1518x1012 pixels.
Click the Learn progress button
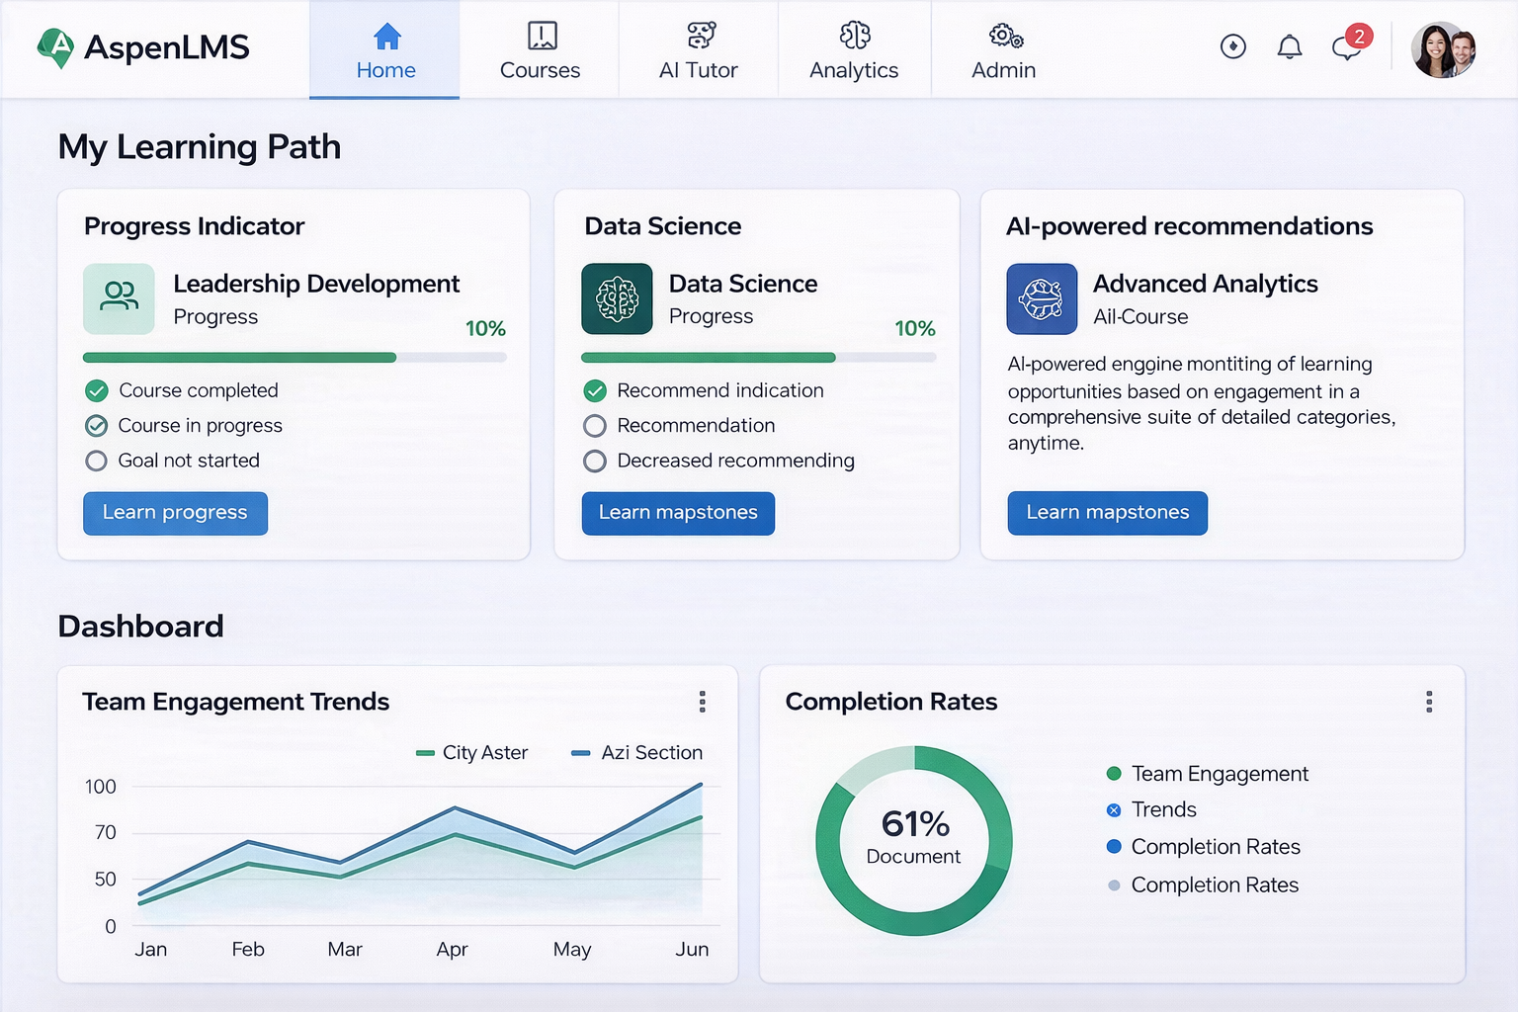pyautogui.click(x=175, y=513)
